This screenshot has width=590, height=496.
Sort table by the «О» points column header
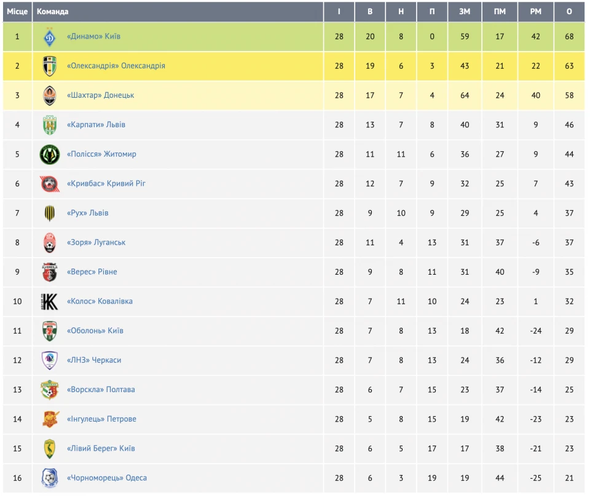click(x=569, y=12)
